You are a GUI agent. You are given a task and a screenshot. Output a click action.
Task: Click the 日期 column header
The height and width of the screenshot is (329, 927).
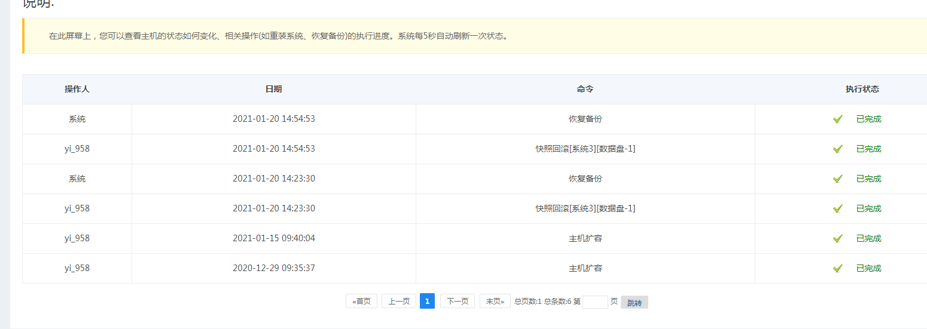tap(274, 89)
